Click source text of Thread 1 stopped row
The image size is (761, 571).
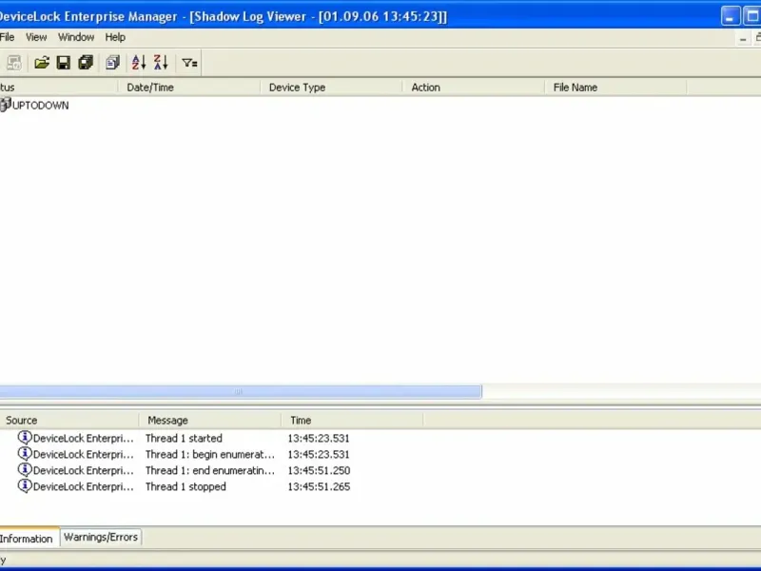pyautogui.click(x=83, y=486)
